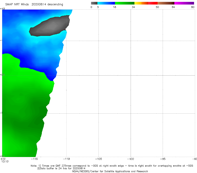Click the longitude label '-110'
The height and width of the screenshot is (173, 197).
coord(66,159)
